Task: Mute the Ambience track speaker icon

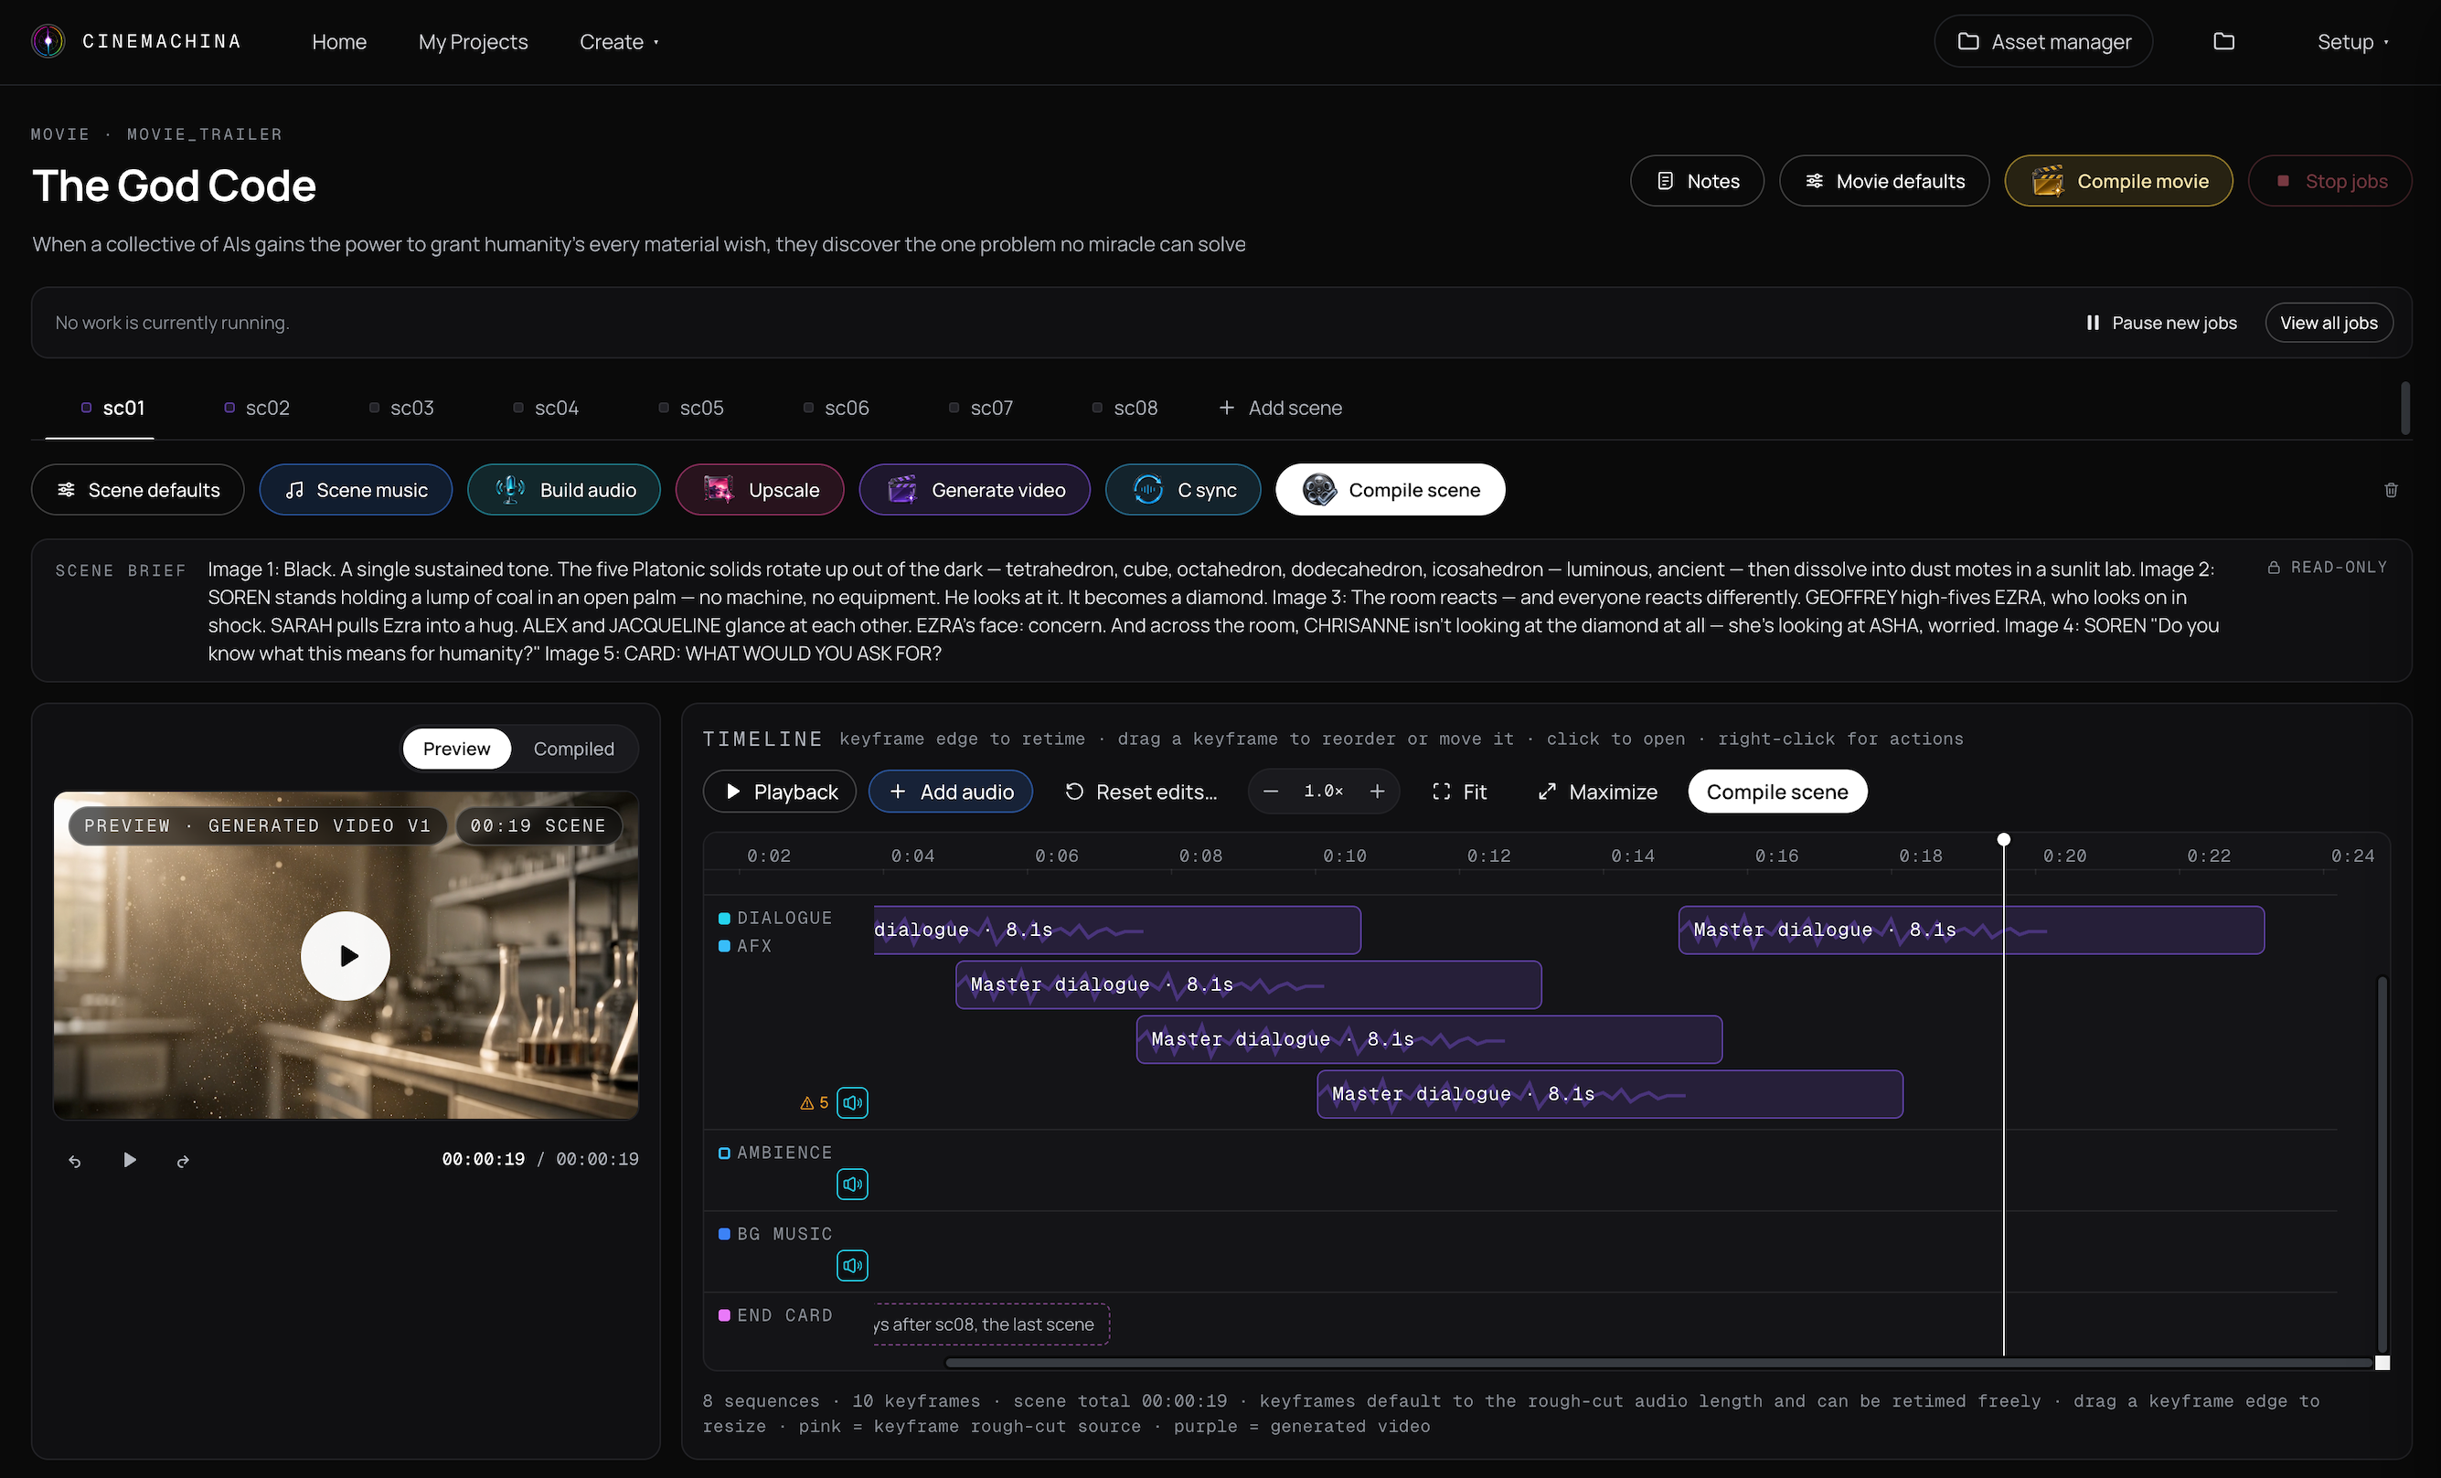Action: click(x=852, y=1184)
